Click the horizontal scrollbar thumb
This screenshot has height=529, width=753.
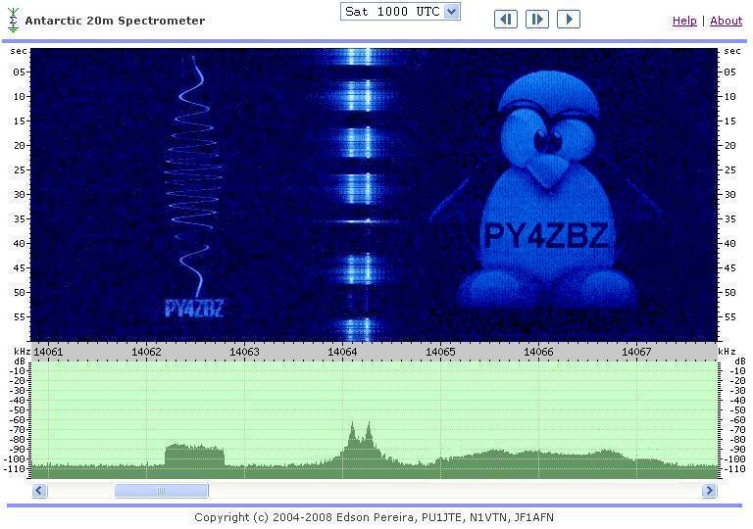pos(162,491)
